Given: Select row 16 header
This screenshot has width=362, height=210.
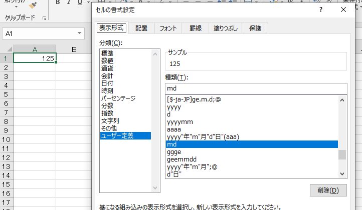Looking at the screenshot, I should pyautogui.click(x=7, y=193).
